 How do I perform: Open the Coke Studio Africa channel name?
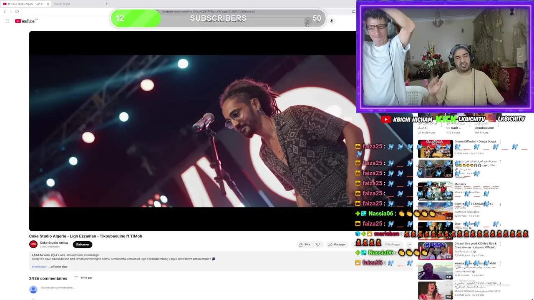[x=54, y=243]
